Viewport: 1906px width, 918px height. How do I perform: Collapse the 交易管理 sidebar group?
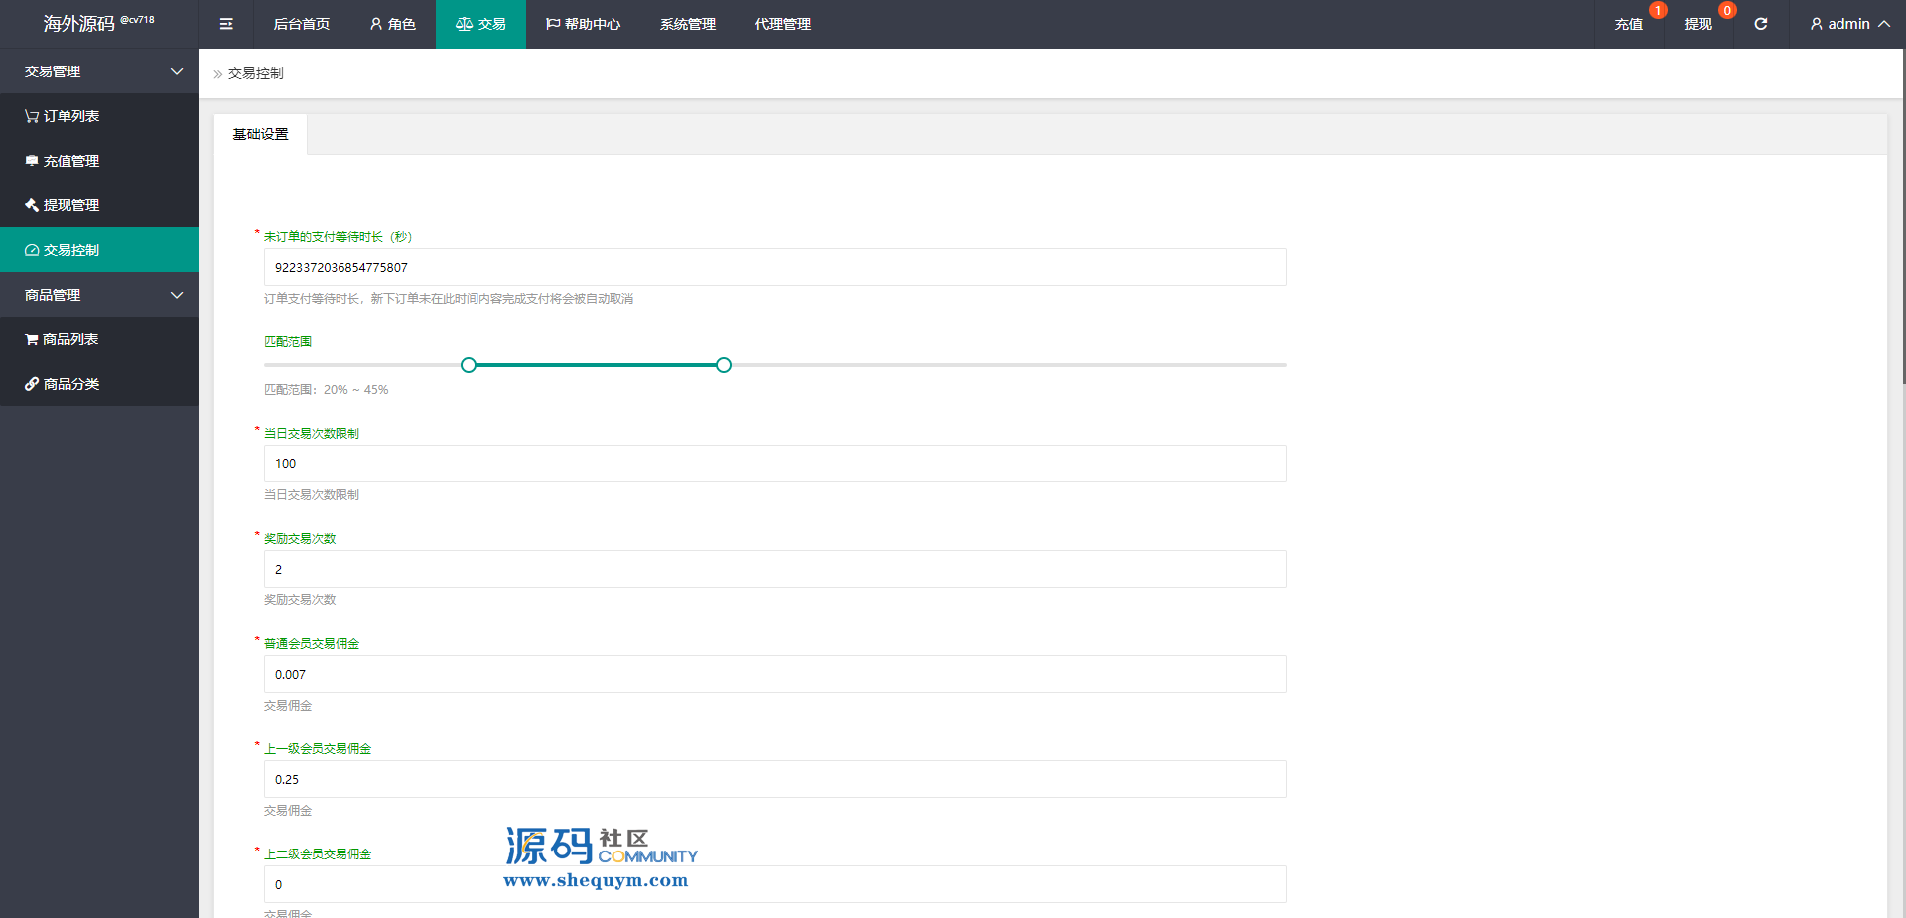coord(99,71)
